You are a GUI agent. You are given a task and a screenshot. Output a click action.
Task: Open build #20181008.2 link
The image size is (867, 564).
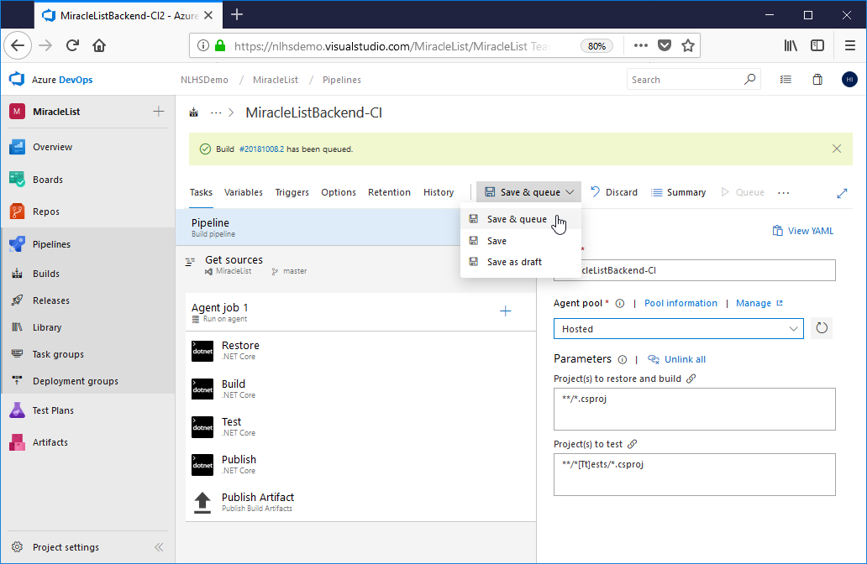point(261,149)
